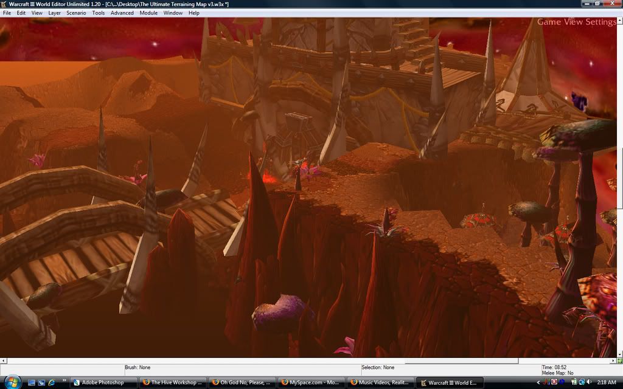
Task: Click Warcraft III World Editor taskbar button
Action: 450,383
